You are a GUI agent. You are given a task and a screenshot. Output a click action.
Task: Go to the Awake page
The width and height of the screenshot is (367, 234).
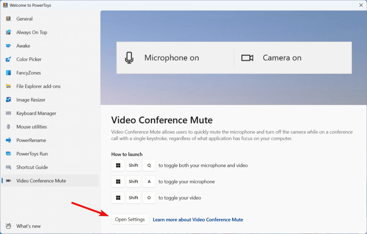pyautogui.click(x=50, y=45)
